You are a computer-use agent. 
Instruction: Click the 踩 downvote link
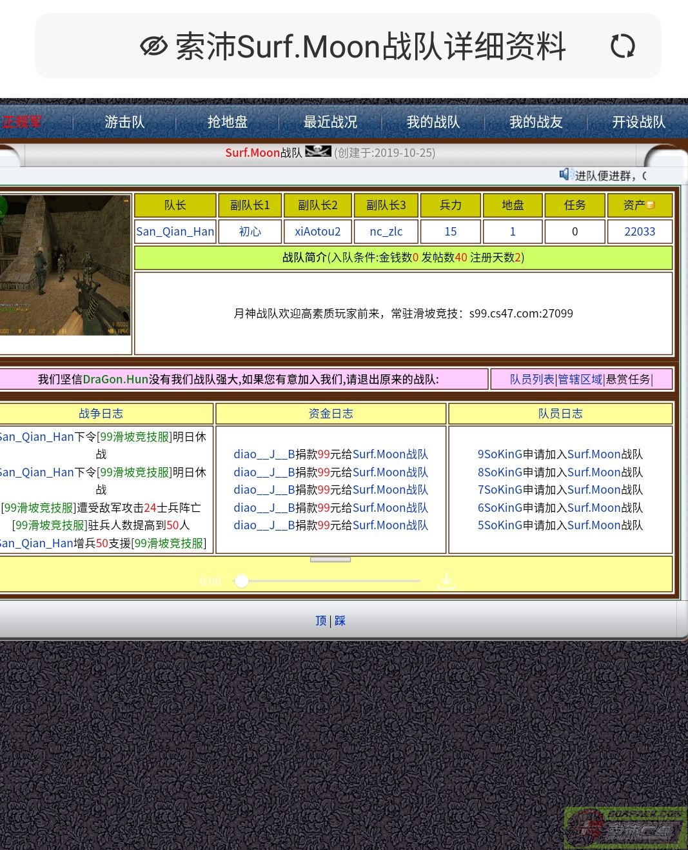[x=340, y=620]
